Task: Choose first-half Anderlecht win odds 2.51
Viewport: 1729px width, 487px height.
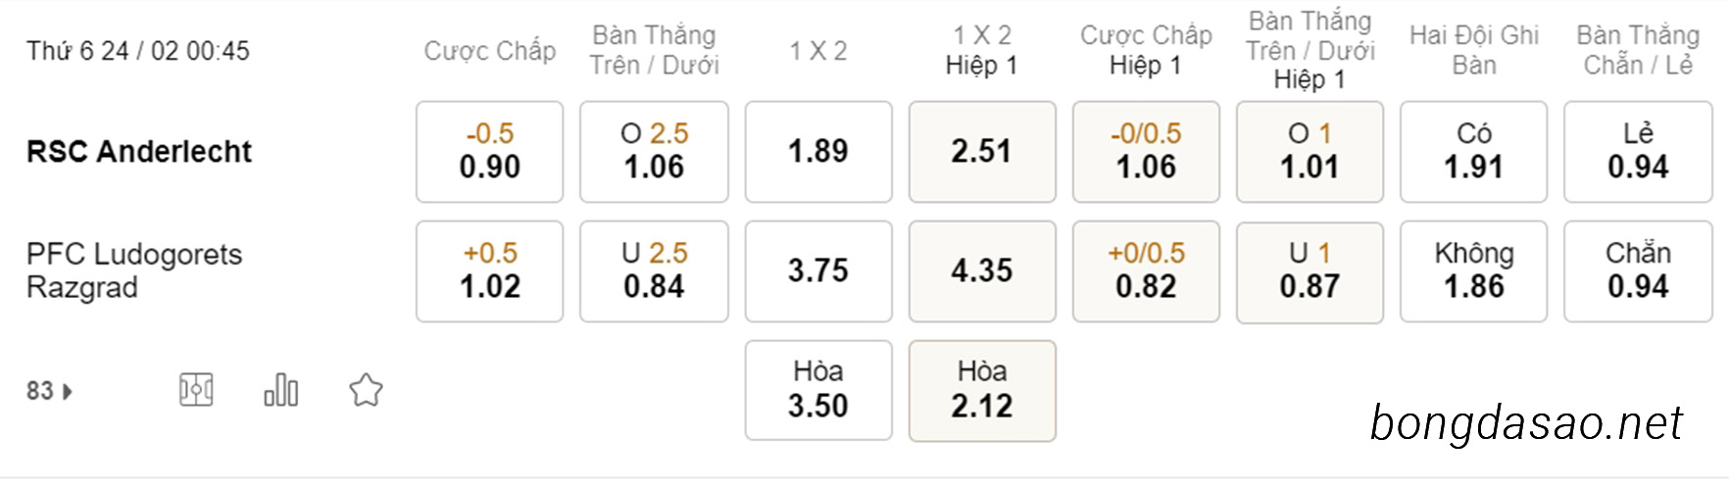Action: 982,152
